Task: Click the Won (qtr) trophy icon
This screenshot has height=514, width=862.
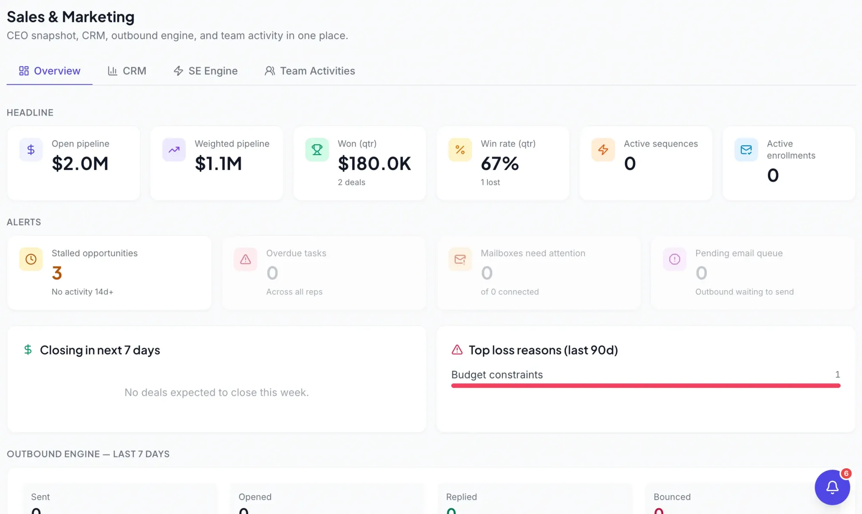Action: (x=317, y=150)
